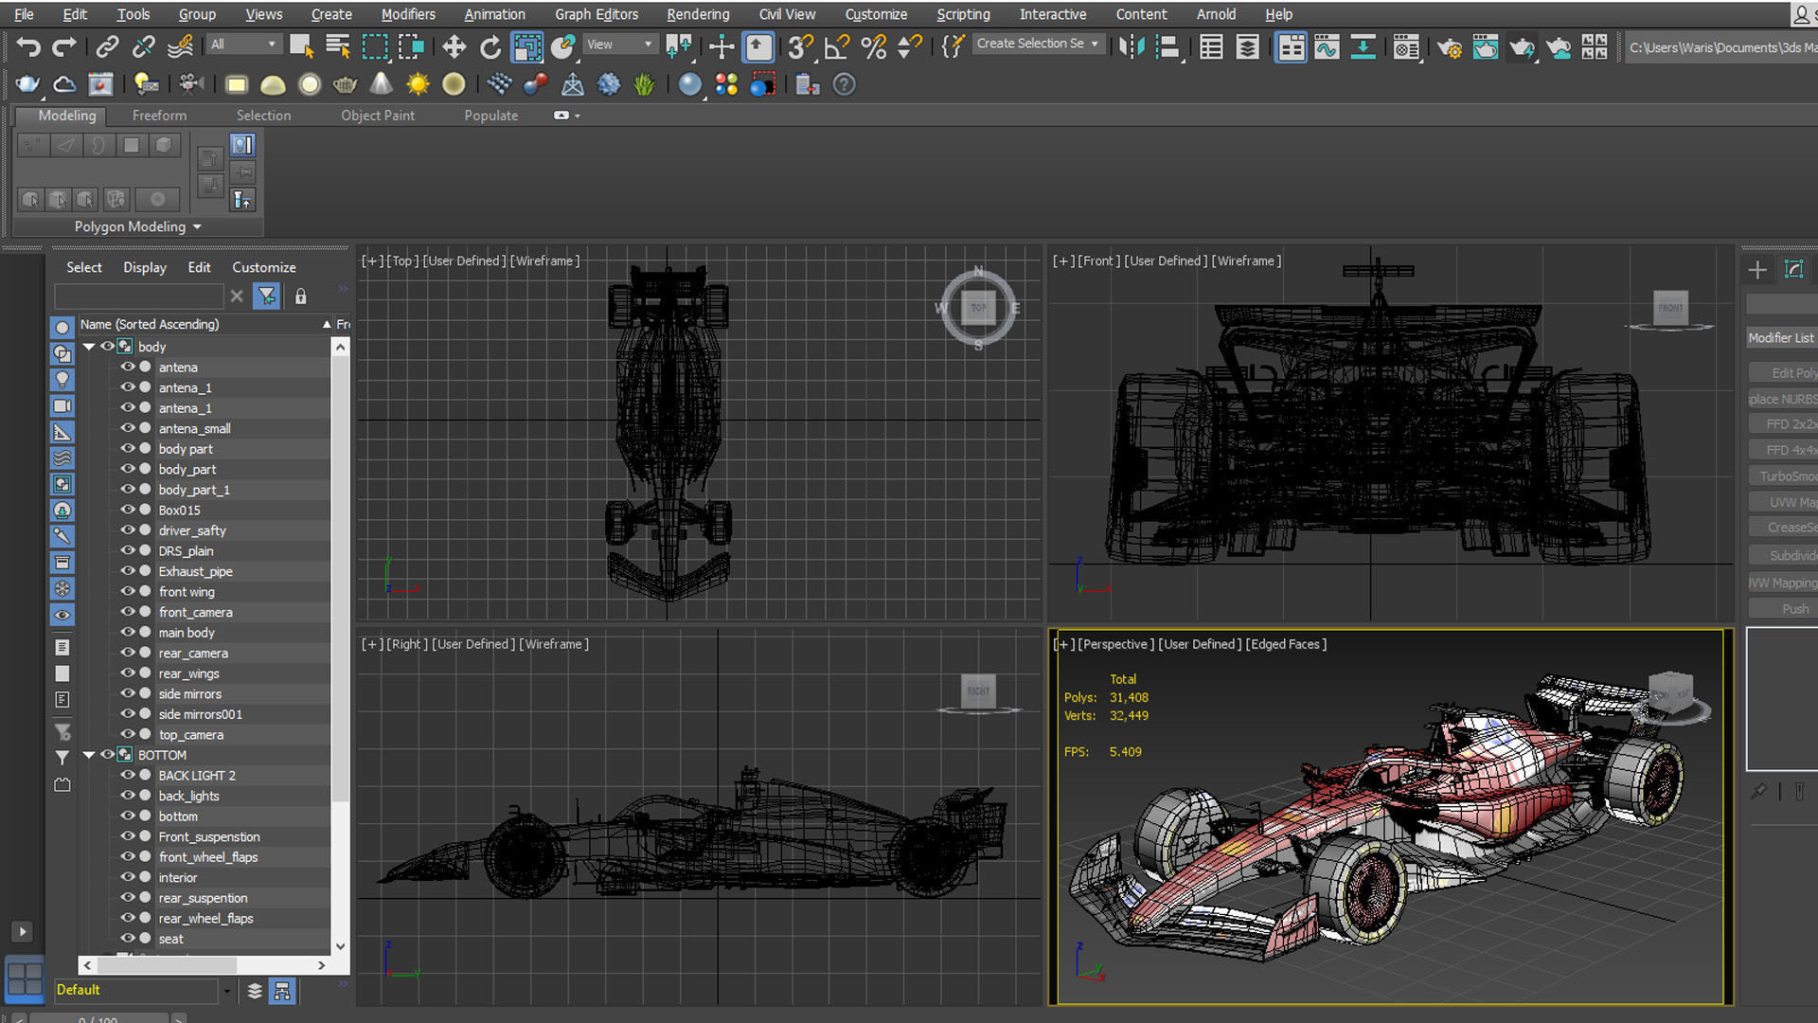Click the explorer horizontal scrollbar
Viewport: 1818px width, 1023px height.
coord(166,965)
